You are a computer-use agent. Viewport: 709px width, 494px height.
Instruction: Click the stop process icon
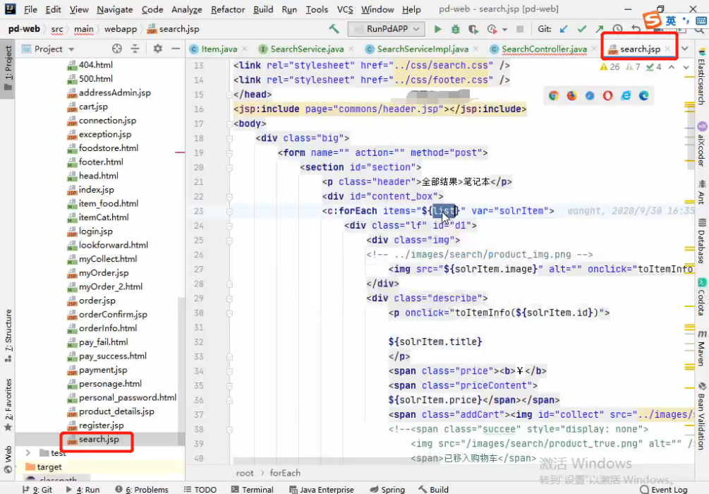click(x=520, y=29)
